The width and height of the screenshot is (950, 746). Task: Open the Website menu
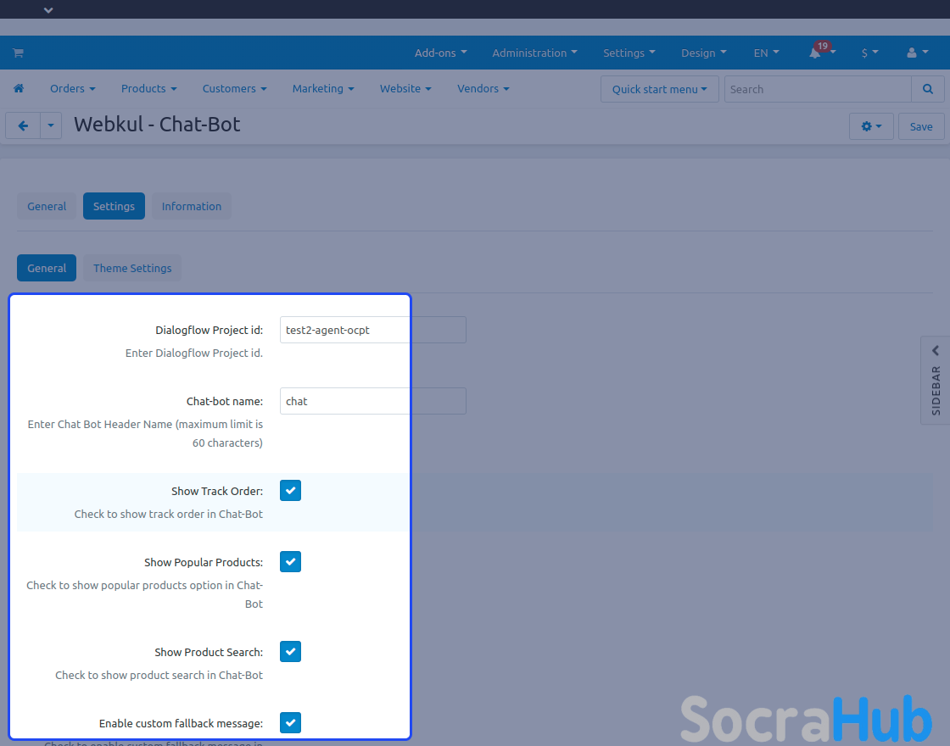point(405,88)
